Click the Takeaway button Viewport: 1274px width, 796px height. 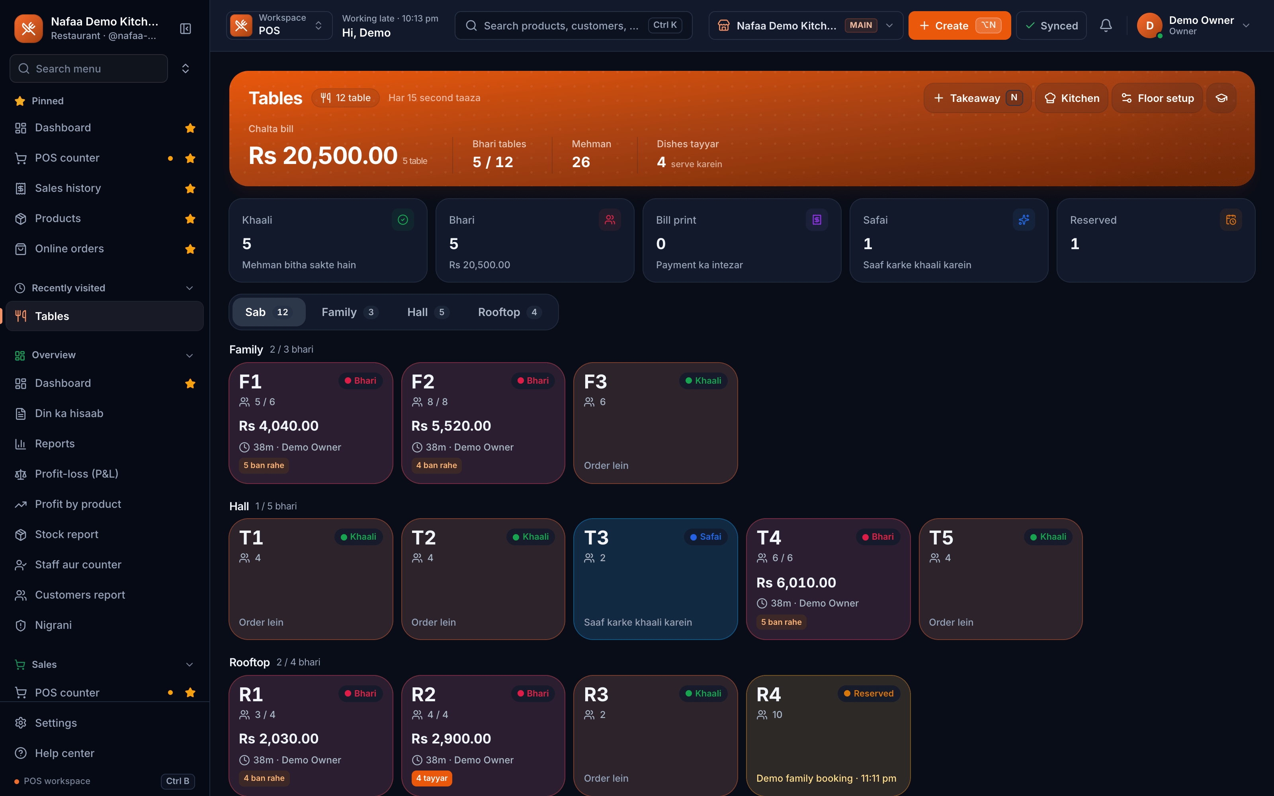point(977,98)
